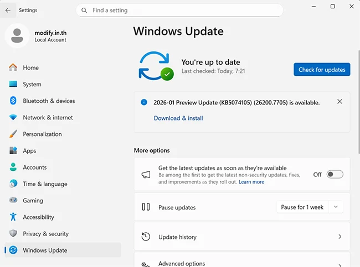Click Download & install link
Viewport: 360px width, 267px height.
(x=178, y=118)
